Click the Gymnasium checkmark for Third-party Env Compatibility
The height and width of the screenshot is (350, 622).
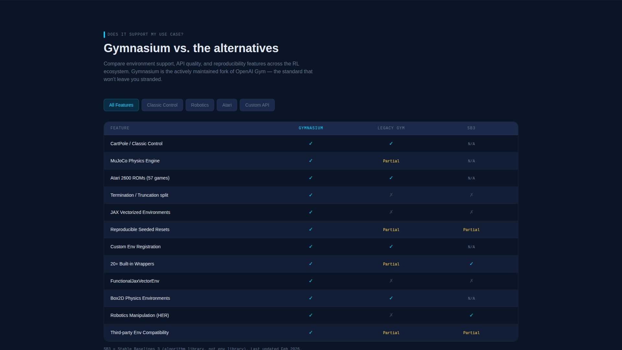point(311,332)
